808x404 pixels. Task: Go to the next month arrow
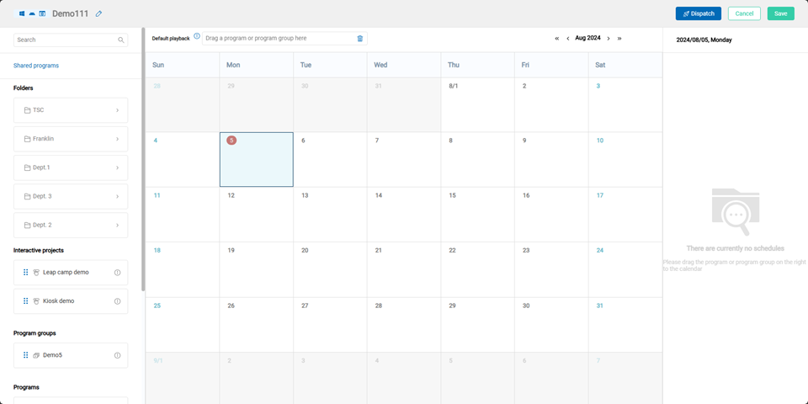pos(609,39)
